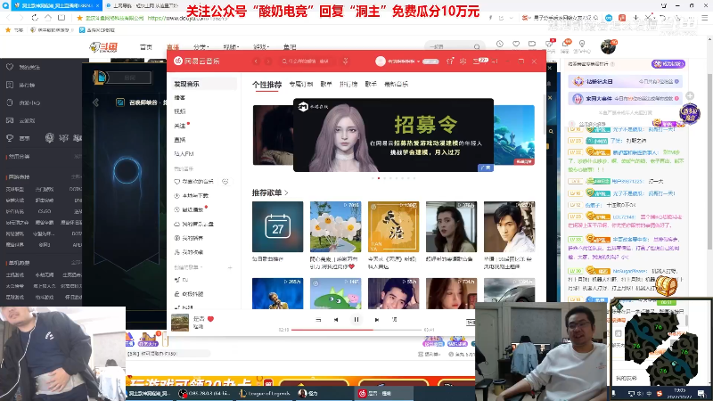Open 首页 in Douyu navigation bar
The width and height of the screenshot is (713, 401).
(146, 47)
